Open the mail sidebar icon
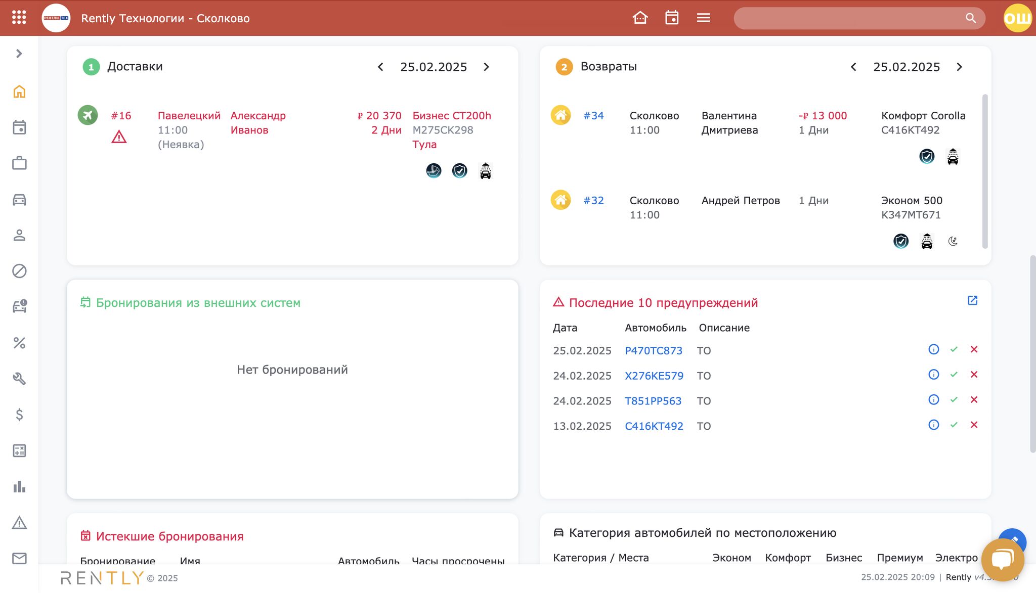 19,558
